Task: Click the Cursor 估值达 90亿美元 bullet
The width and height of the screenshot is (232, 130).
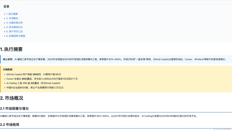Action: click(42, 79)
